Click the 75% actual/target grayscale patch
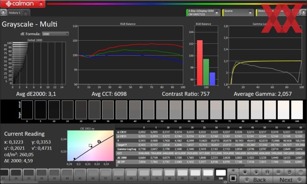Screen dimensions: 307x184 pos(229,110)
